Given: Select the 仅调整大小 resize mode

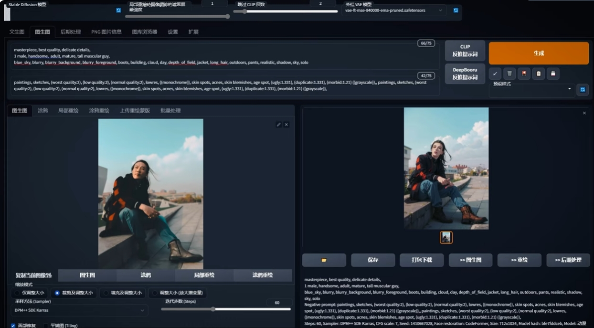Looking at the screenshot, I should (30, 293).
